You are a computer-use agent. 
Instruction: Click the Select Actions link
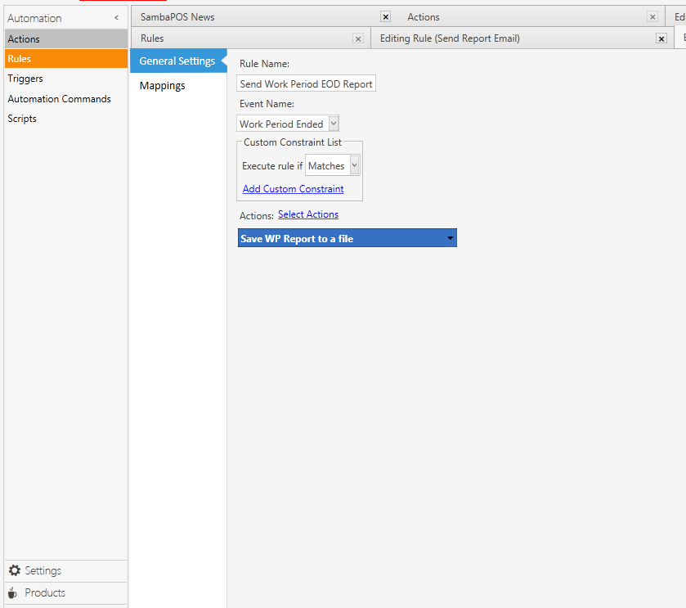(x=307, y=214)
